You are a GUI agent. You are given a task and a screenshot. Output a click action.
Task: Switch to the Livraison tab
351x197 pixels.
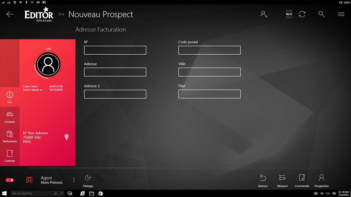click(x=10, y=117)
